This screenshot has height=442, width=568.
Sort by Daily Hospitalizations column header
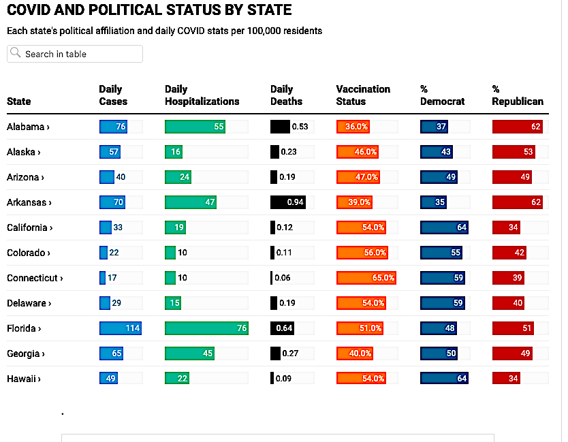point(202,95)
